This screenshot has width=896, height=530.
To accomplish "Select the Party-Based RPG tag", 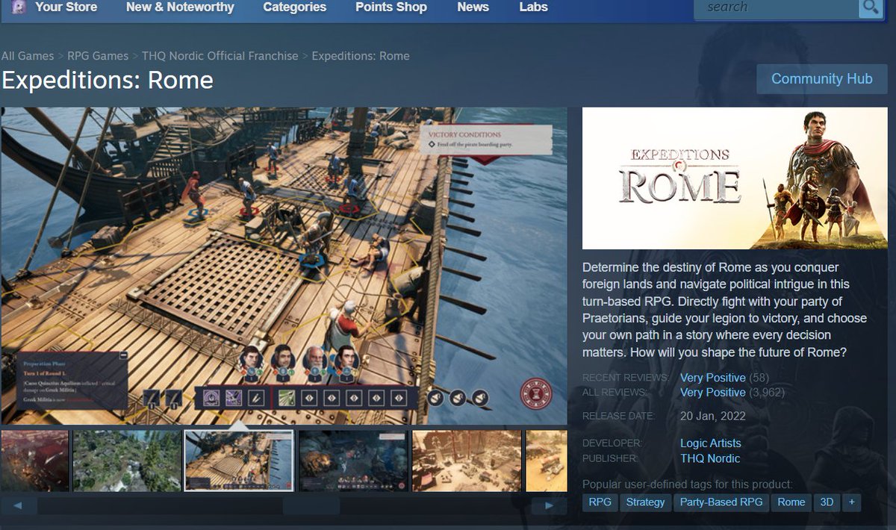I will pyautogui.click(x=721, y=502).
